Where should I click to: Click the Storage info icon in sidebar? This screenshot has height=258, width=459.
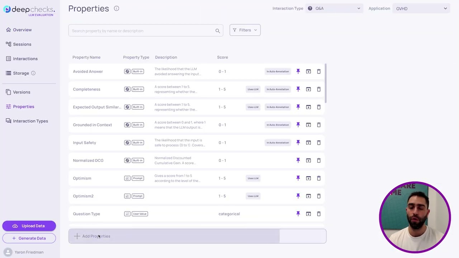[33, 73]
